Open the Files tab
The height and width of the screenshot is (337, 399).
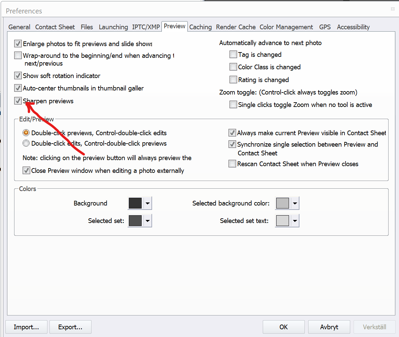pyautogui.click(x=87, y=27)
